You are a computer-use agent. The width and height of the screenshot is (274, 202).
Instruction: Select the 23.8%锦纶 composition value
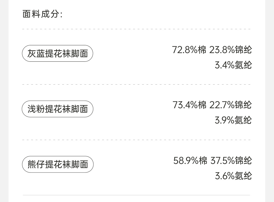pos(230,50)
